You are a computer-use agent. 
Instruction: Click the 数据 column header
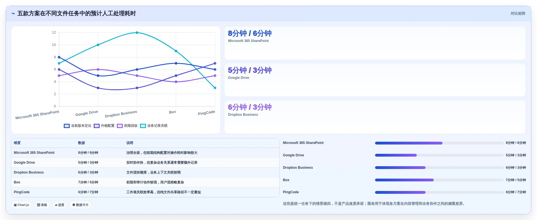(82, 143)
